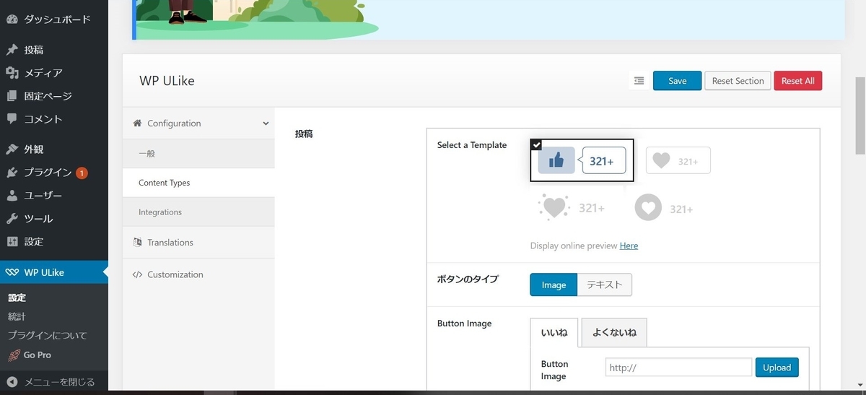Click the plugins update badge showing 1
Screen dimensions: 866x395
point(82,173)
